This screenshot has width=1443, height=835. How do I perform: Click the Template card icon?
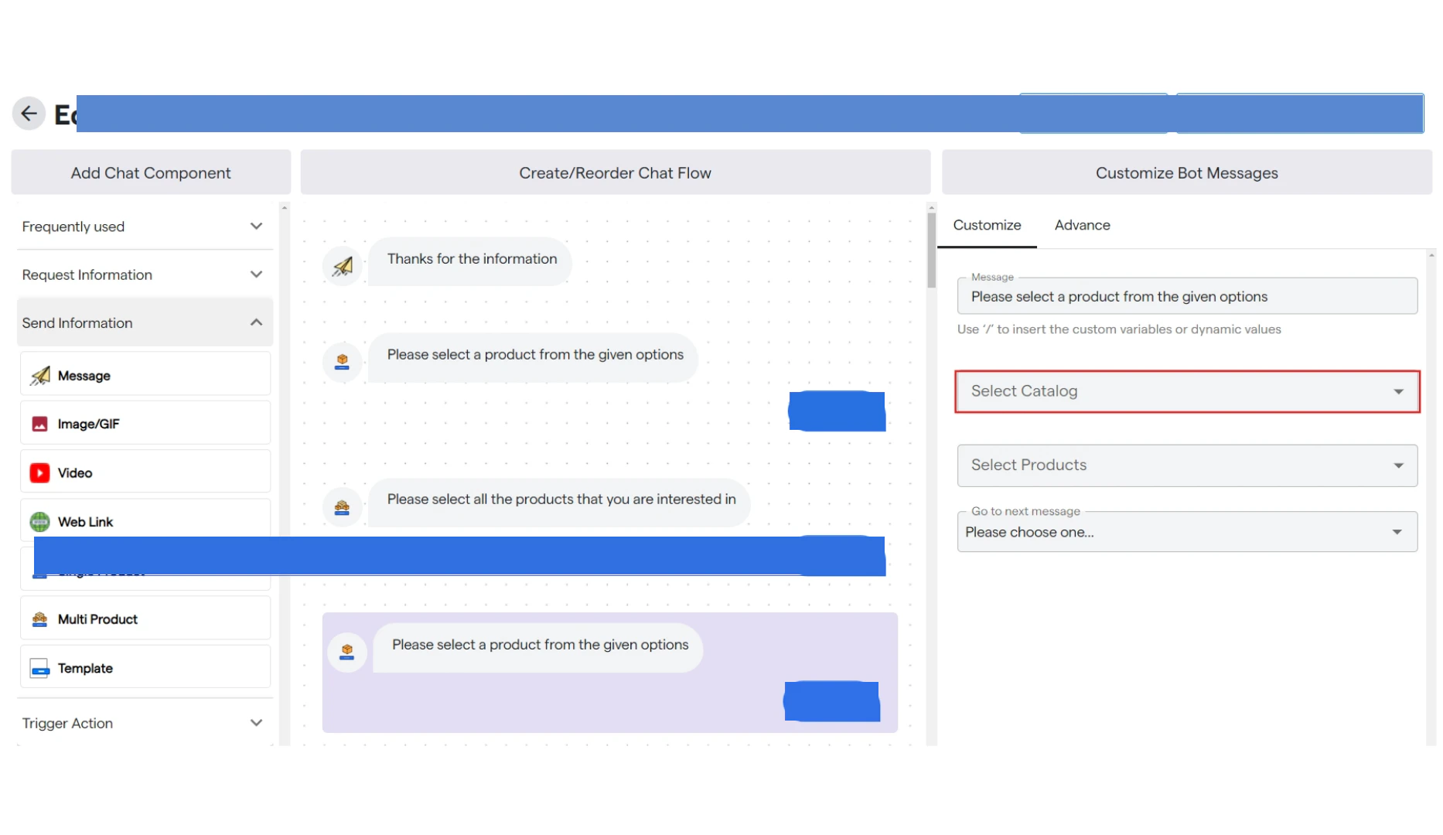click(x=39, y=668)
